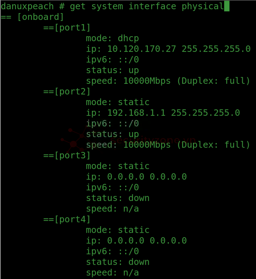Viewport: 256px width, 279px height.
Task: Click port1 'status: up' line
Action: (112, 71)
